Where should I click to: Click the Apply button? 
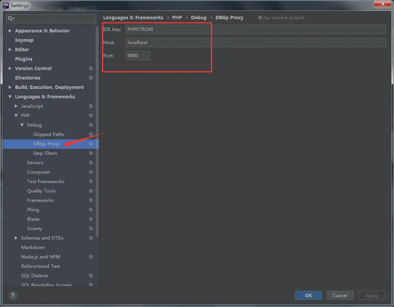pos(372,295)
